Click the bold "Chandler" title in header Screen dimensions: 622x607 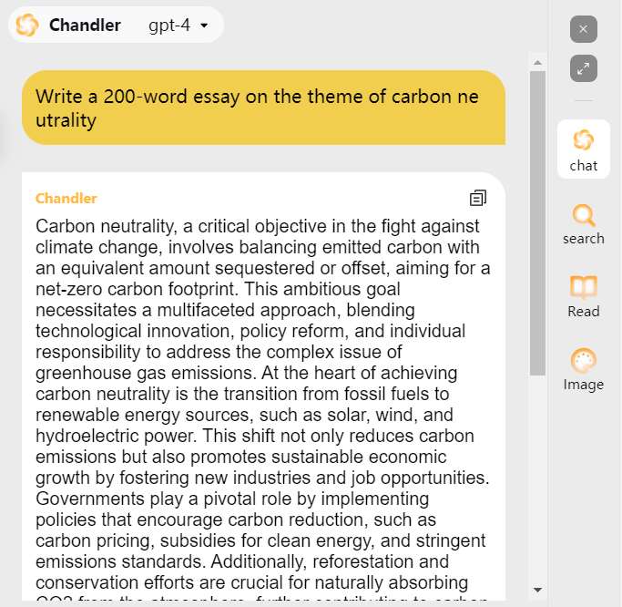click(85, 26)
